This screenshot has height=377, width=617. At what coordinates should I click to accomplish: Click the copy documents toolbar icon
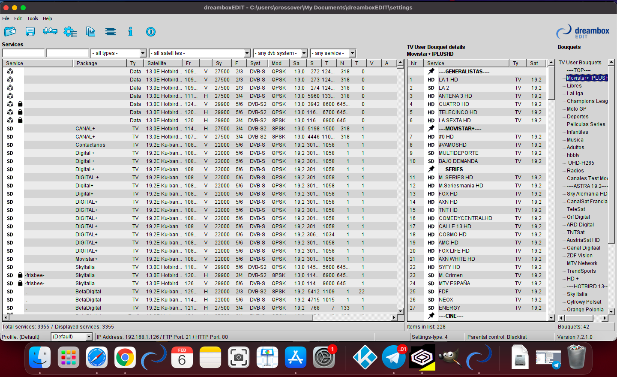(90, 31)
